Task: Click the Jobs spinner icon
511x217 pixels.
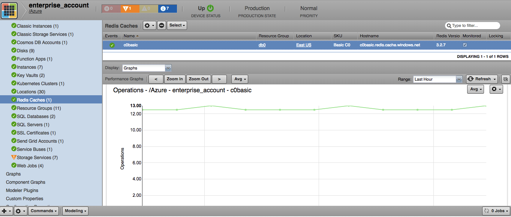Action: 487,211
